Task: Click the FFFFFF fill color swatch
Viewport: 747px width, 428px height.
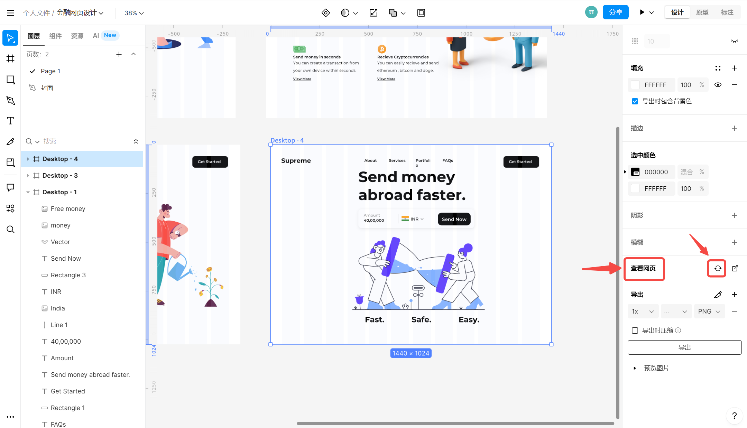Action: pos(636,85)
